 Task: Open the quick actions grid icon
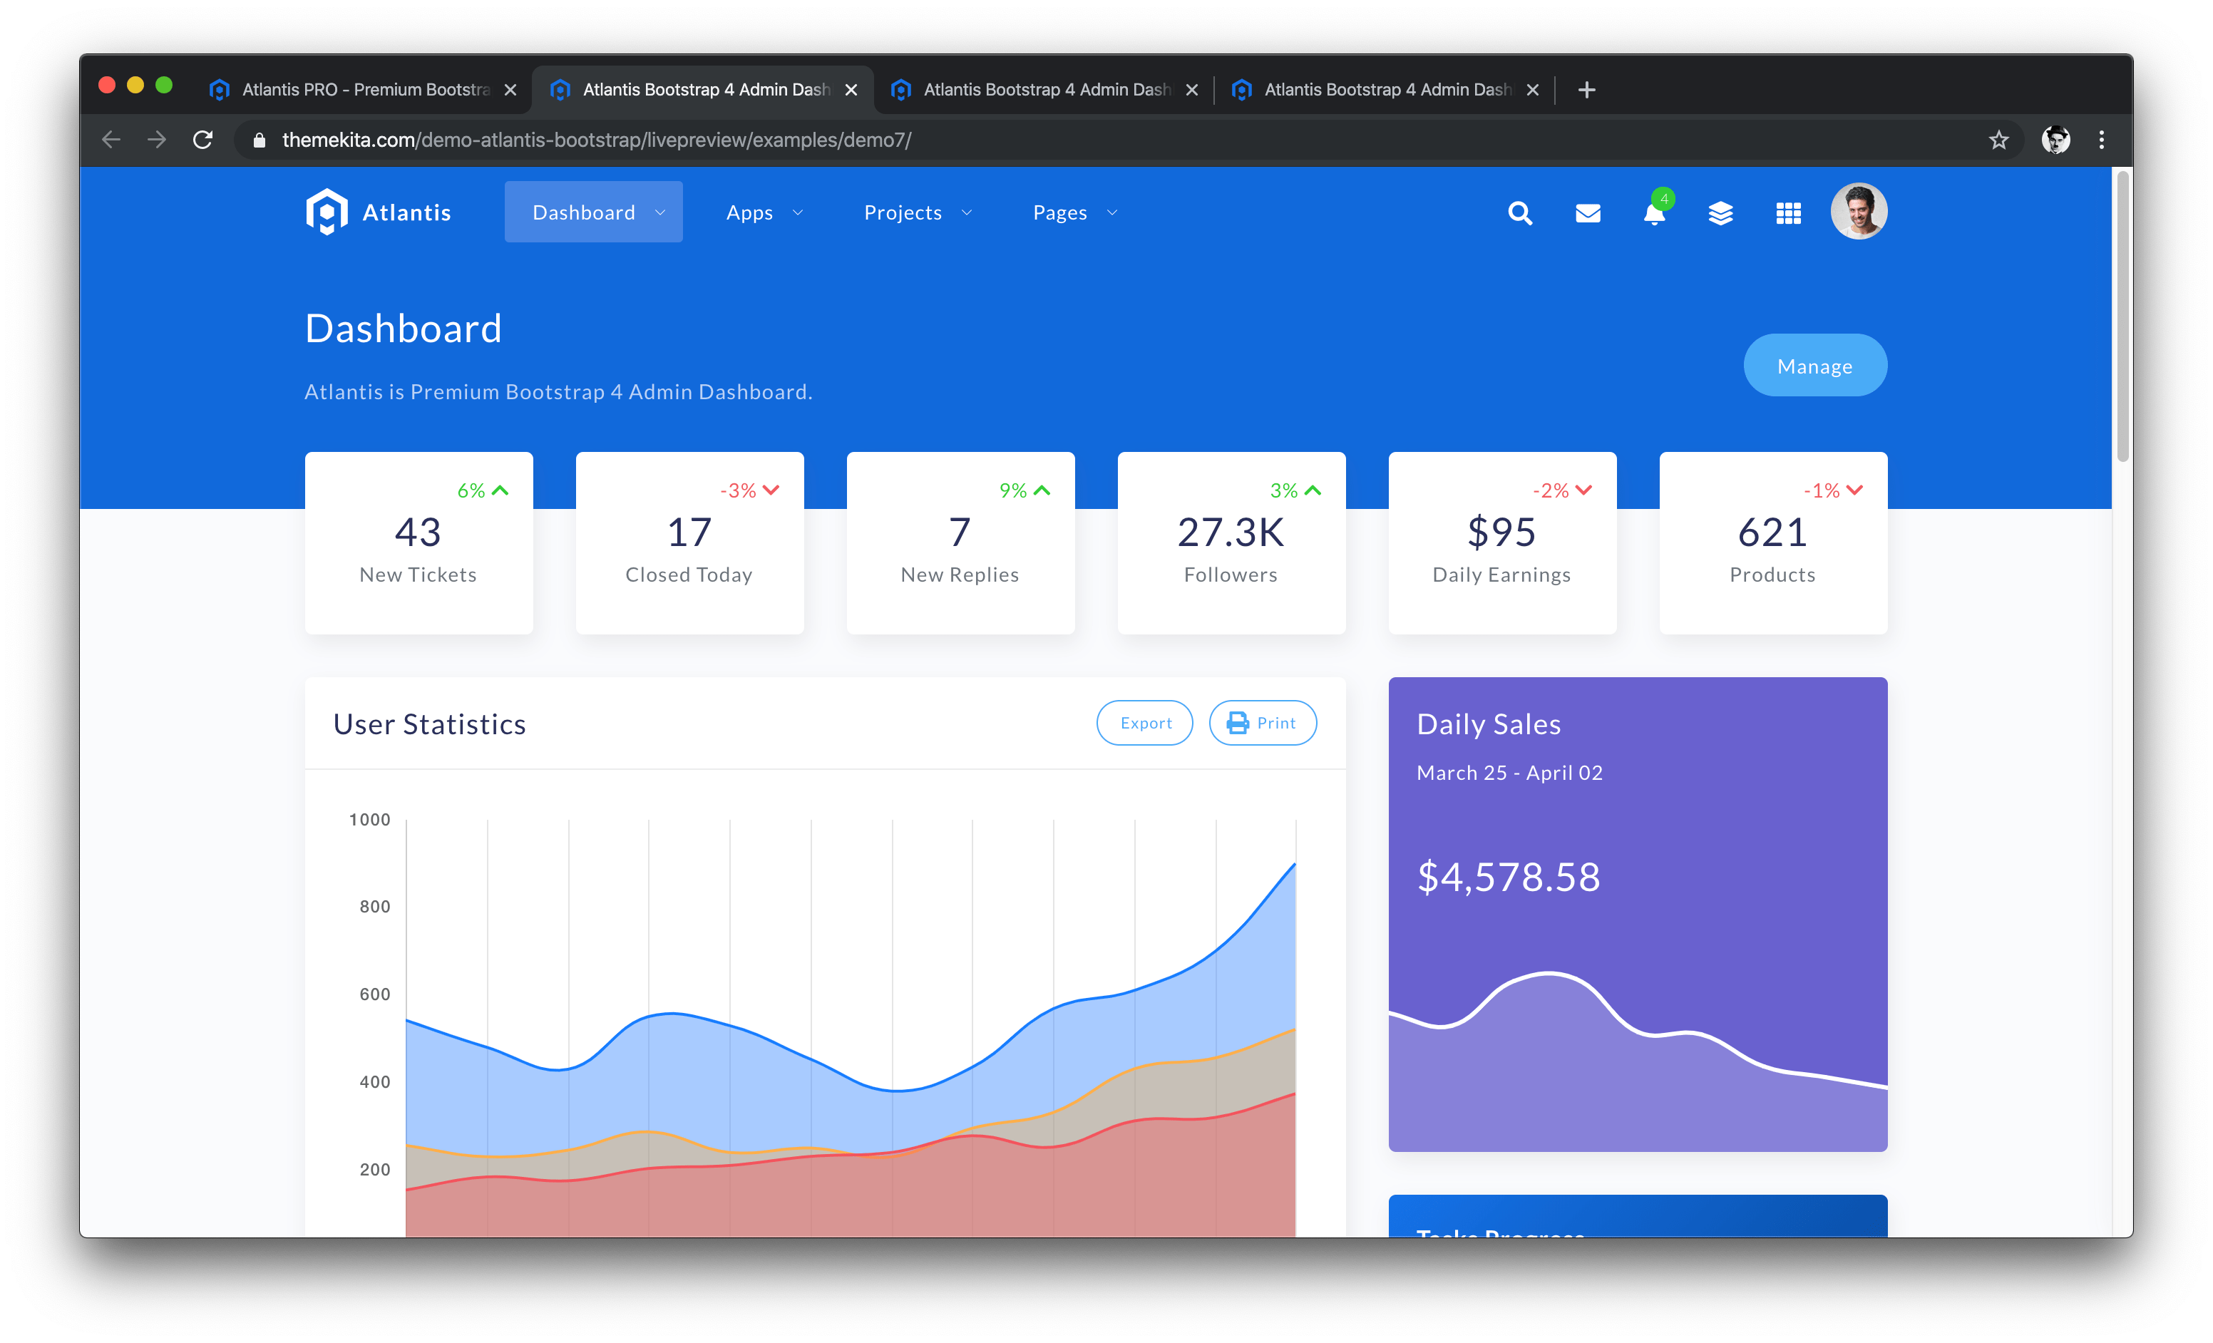pos(1787,212)
